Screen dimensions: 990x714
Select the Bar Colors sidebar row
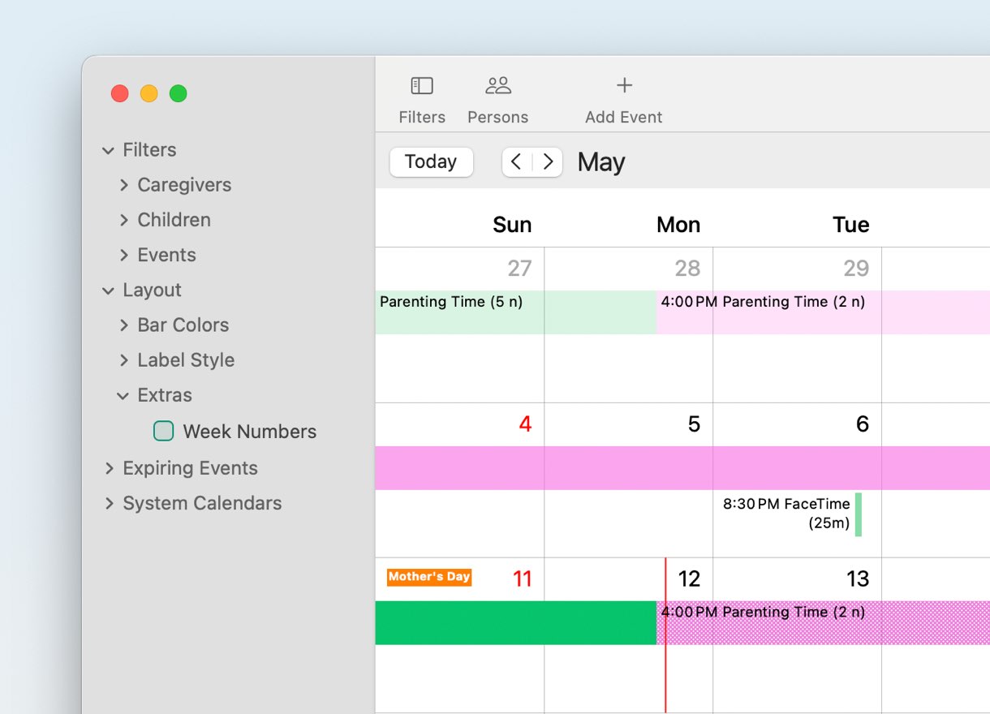point(183,325)
